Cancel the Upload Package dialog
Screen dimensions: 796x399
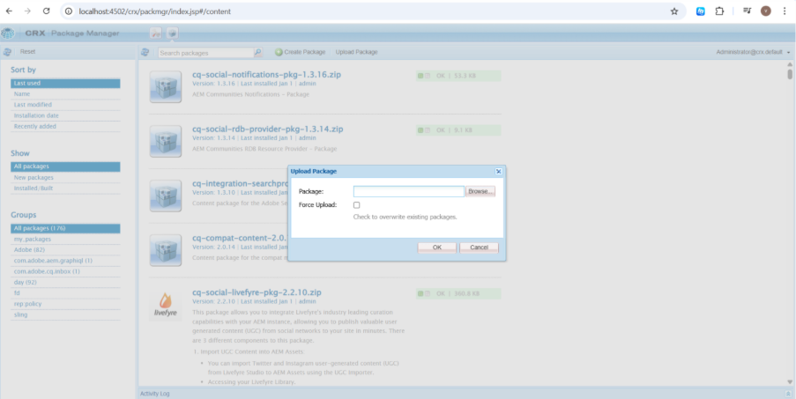coord(480,248)
